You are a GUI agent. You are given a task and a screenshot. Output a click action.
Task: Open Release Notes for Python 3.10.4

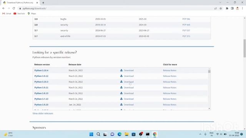click(x=170, y=71)
